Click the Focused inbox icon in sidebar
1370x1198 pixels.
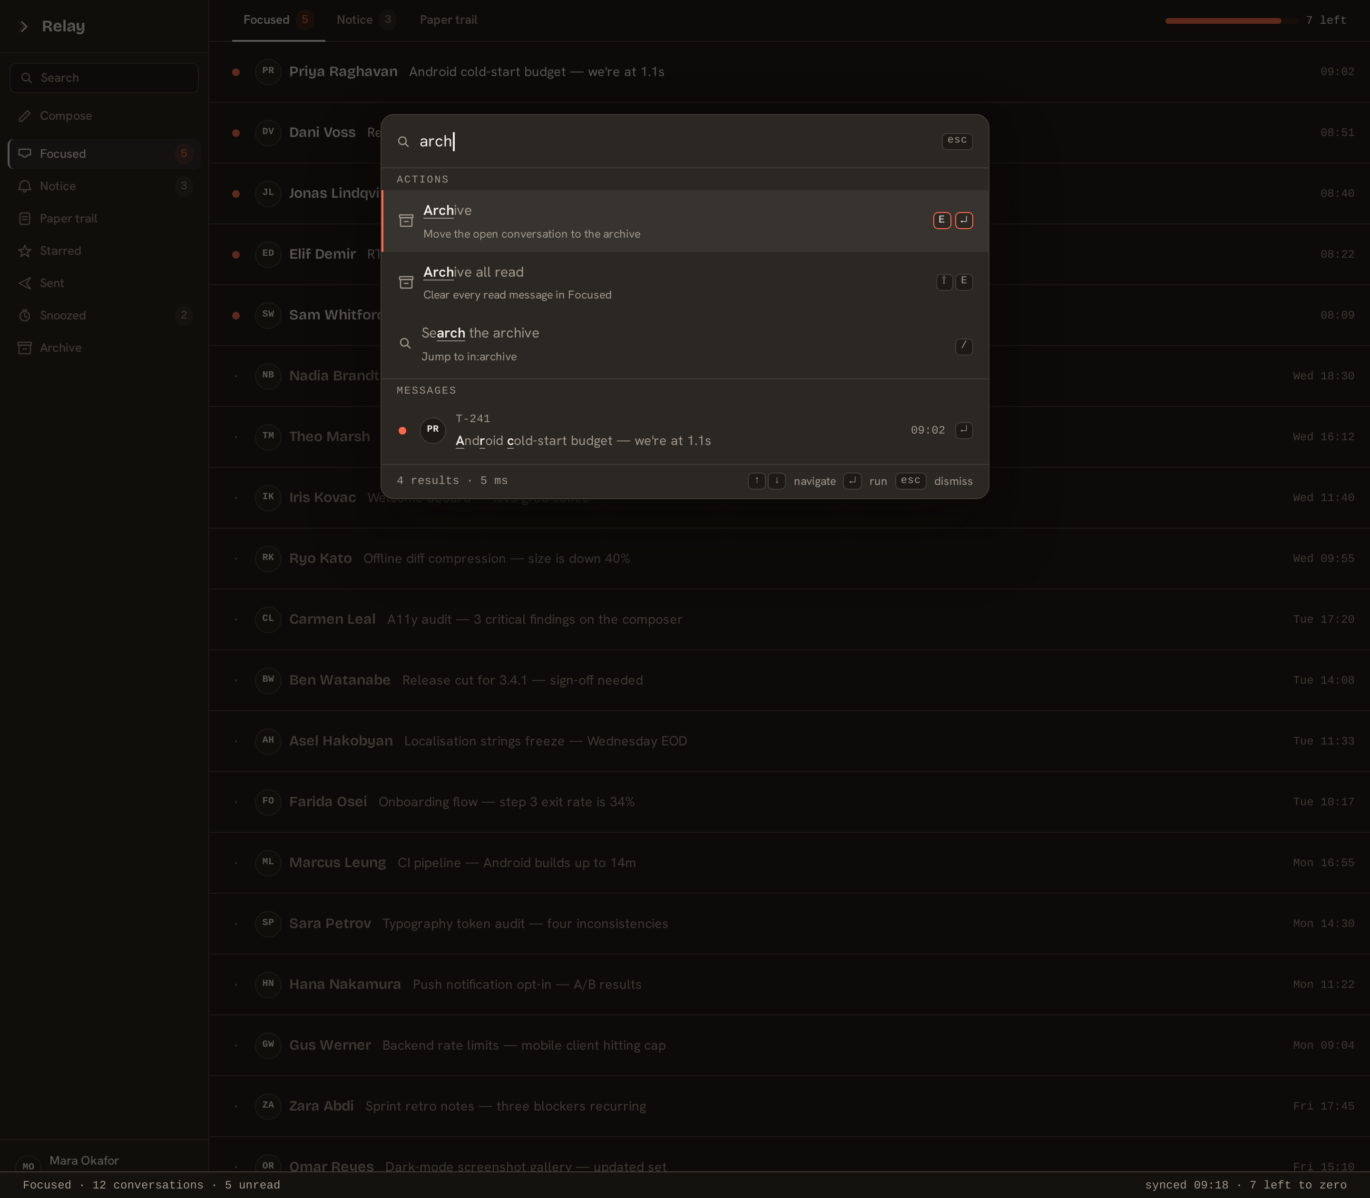pos(25,154)
